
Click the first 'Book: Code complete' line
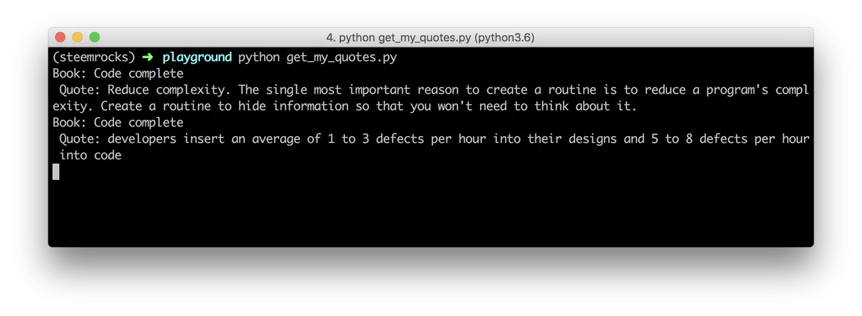point(118,73)
